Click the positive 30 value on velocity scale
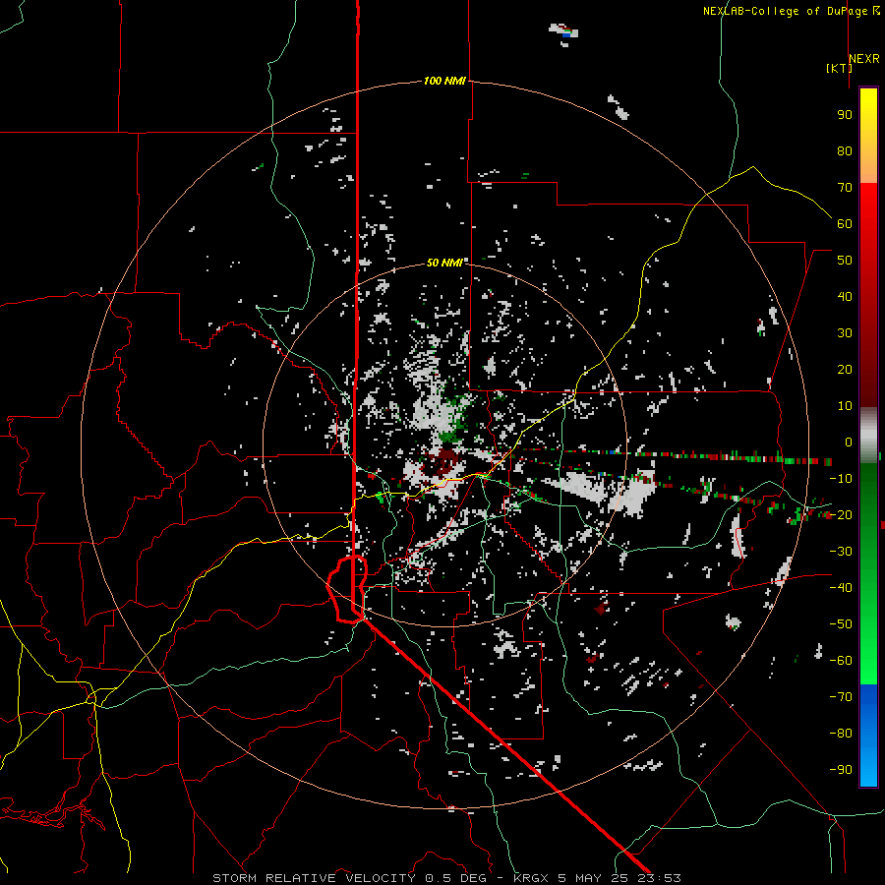The image size is (885, 885). [x=845, y=333]
